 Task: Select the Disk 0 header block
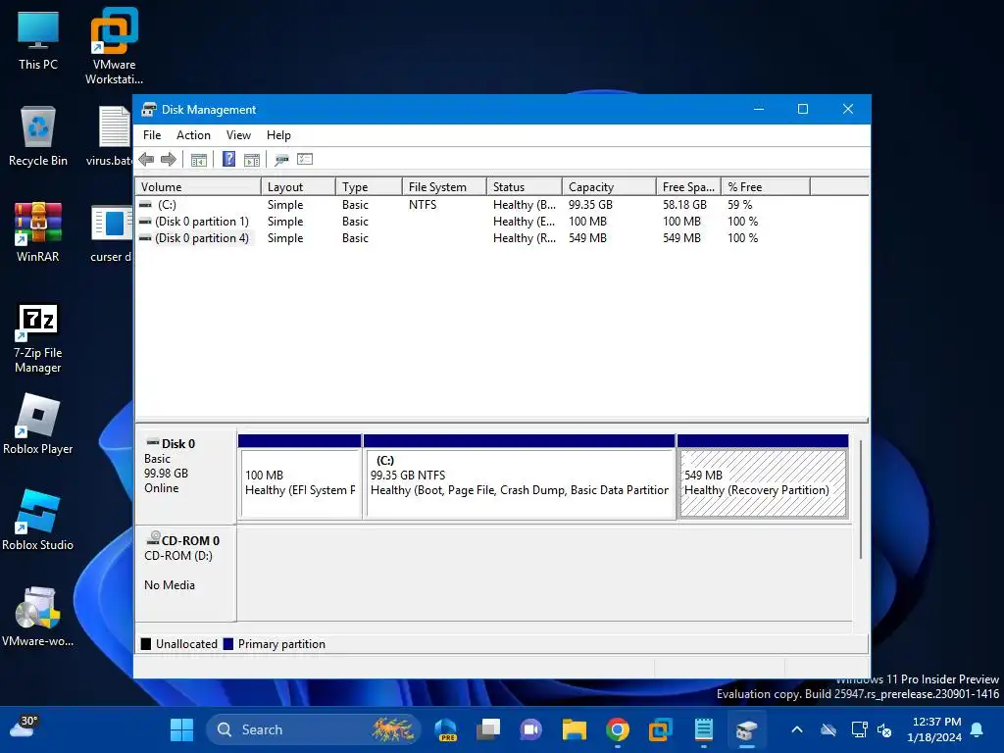tap(185, 477)
